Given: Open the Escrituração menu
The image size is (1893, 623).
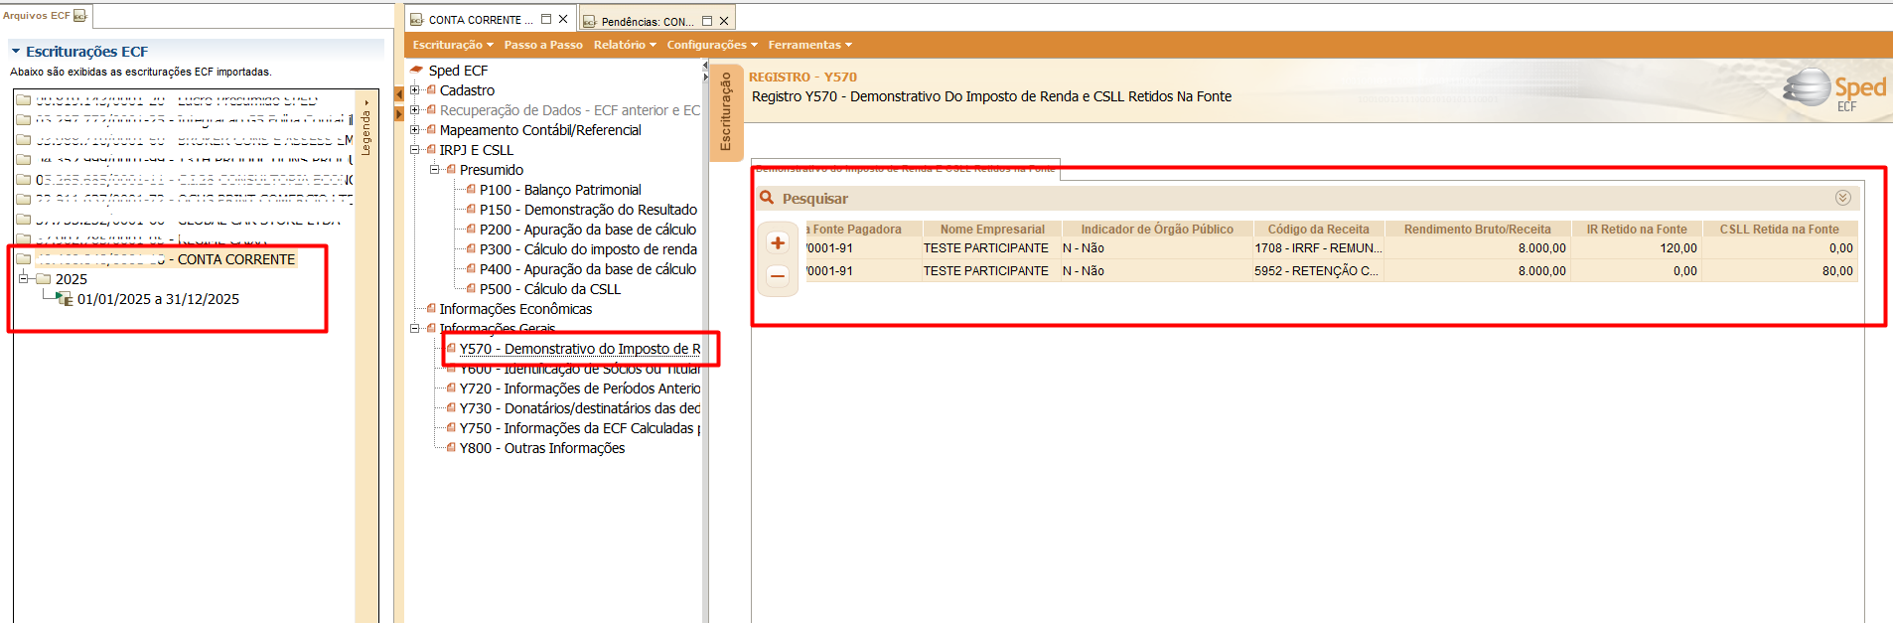Looking at the screenshot, I should [x=453, y=45].
